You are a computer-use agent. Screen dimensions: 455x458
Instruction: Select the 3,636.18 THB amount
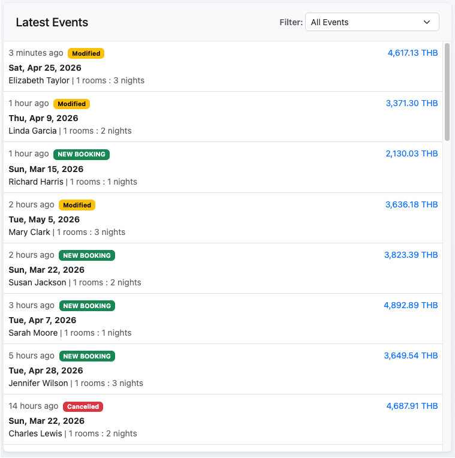411,204
